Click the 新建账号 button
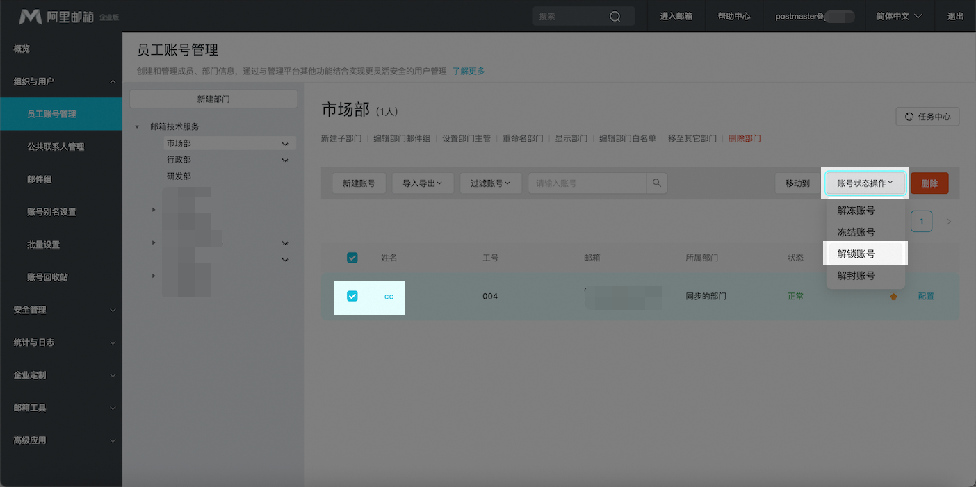This screenshot has height=487, width=976. (x=359, y=183)
